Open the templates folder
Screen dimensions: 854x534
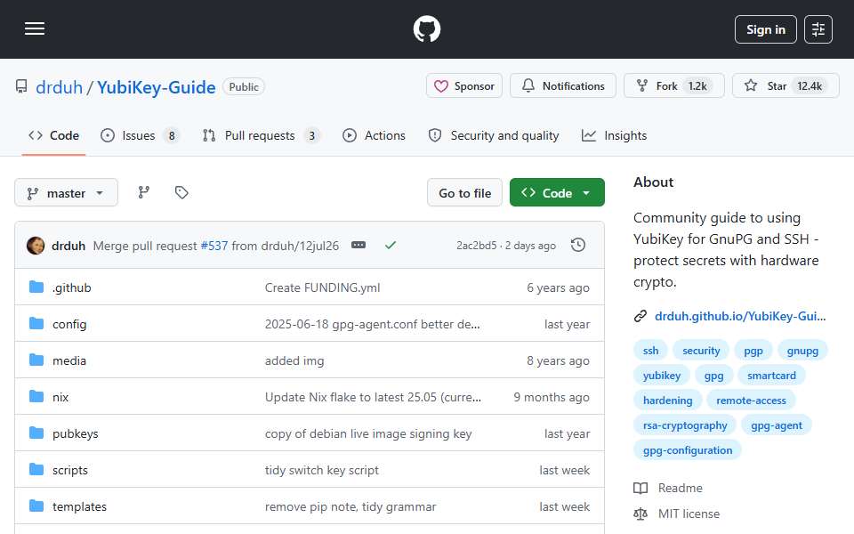79,506
